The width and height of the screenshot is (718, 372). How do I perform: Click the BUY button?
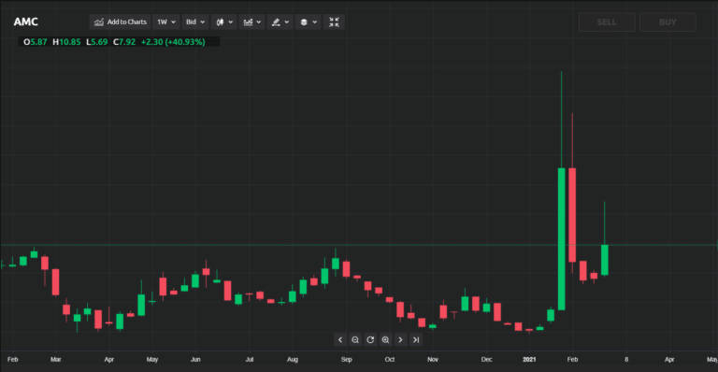668,21
